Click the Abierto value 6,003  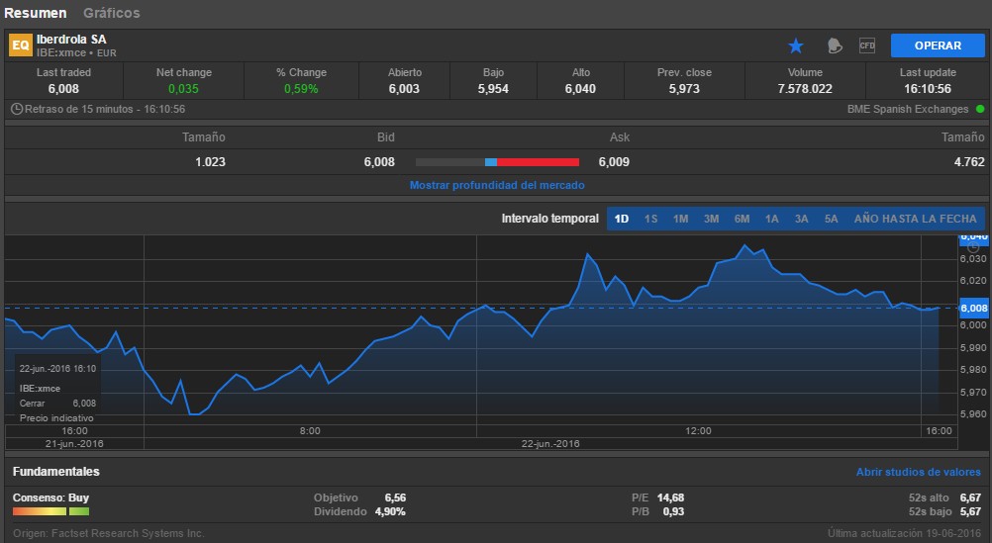(x=404, y=88)
